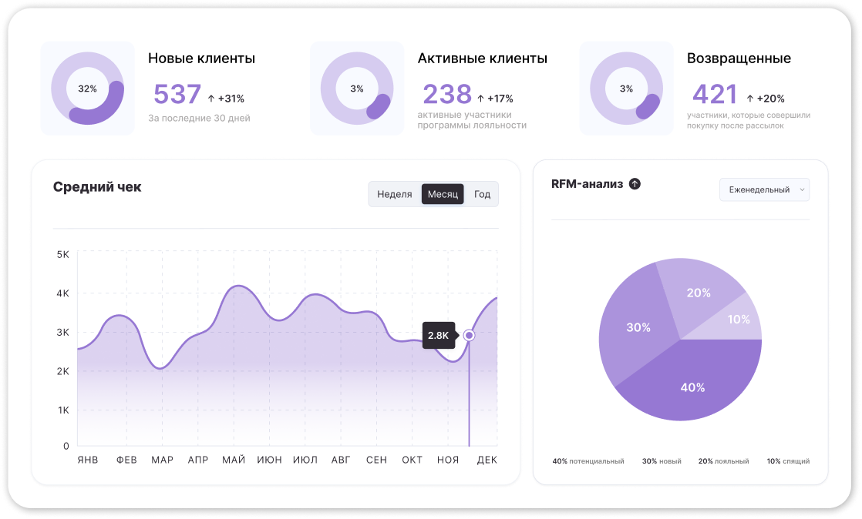Click the arrow icon next to RFM-анализ
The image size is (862, 519).
point(635,184)
